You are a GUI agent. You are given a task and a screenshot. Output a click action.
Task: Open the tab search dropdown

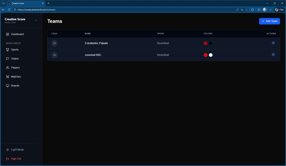[3, 3]
